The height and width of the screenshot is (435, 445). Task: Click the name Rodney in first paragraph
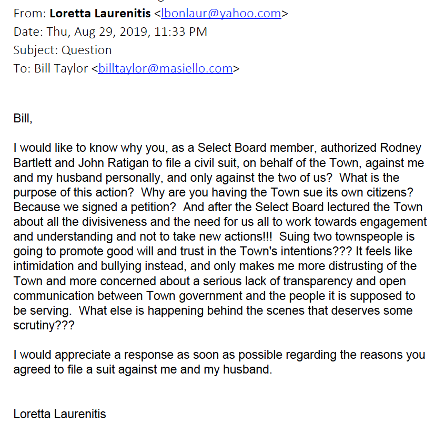[400, 148]
